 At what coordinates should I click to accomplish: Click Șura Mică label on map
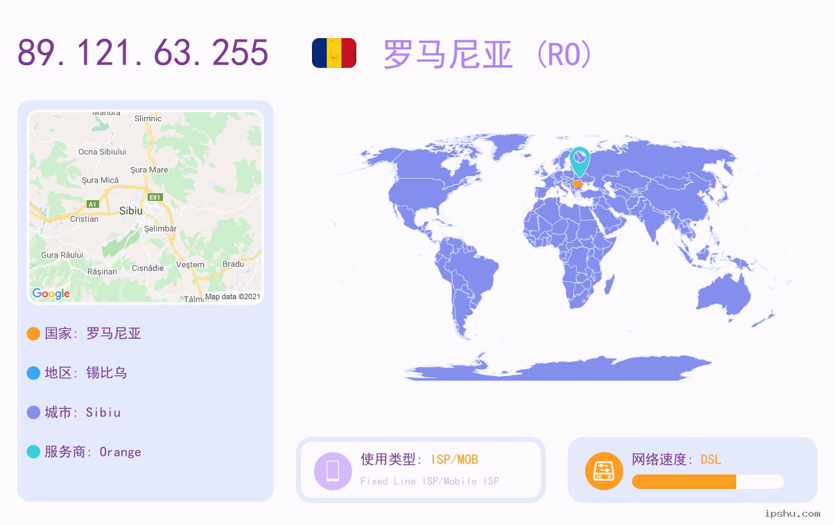pos(100,180)
